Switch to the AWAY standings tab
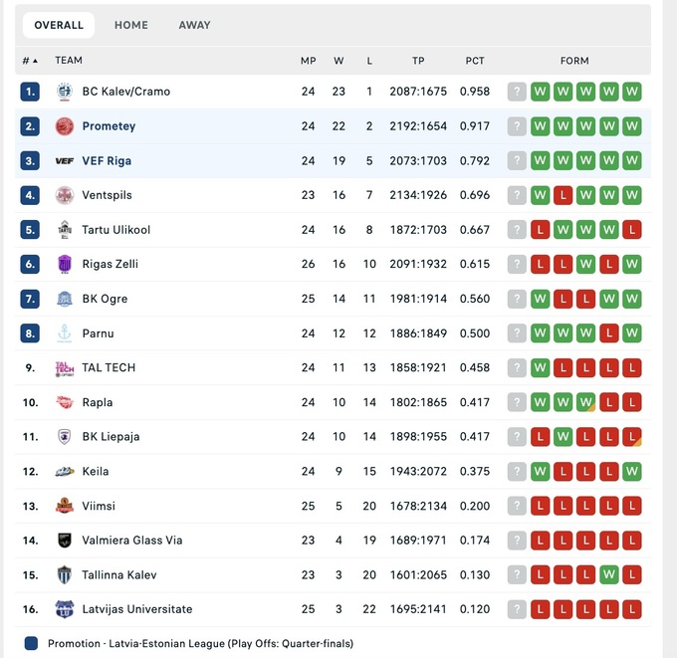 tap(195, 25)
